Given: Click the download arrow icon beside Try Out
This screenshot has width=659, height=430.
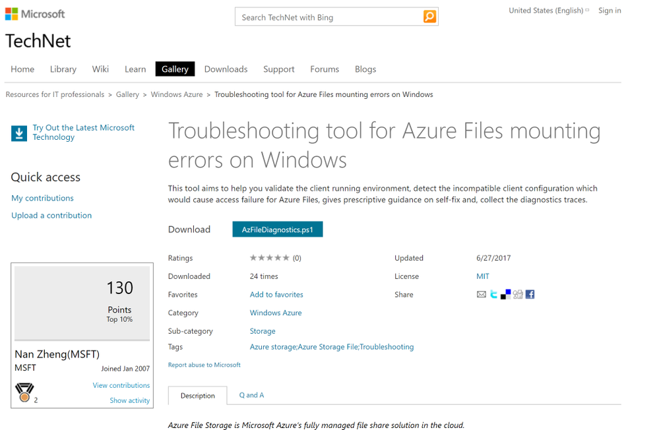Looking at the screenshot, I should coord(19,133).
